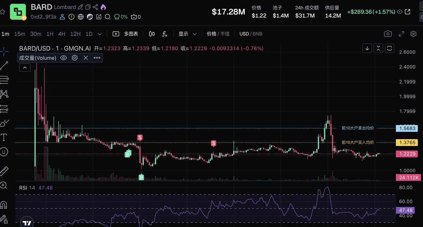The image size is (423, 227).
Task: Open fx indicators menu
Action: coord(165,34)
